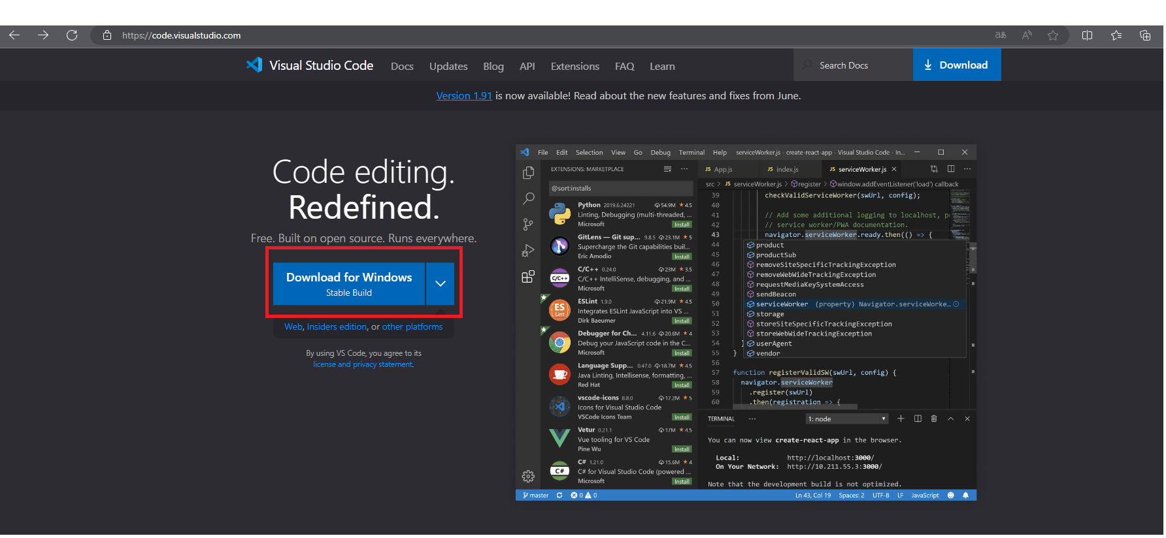Viewport: 1166px width, 538px height.
Task: Add page to favorites with star icon
Action: click(x=1053, y=35)
